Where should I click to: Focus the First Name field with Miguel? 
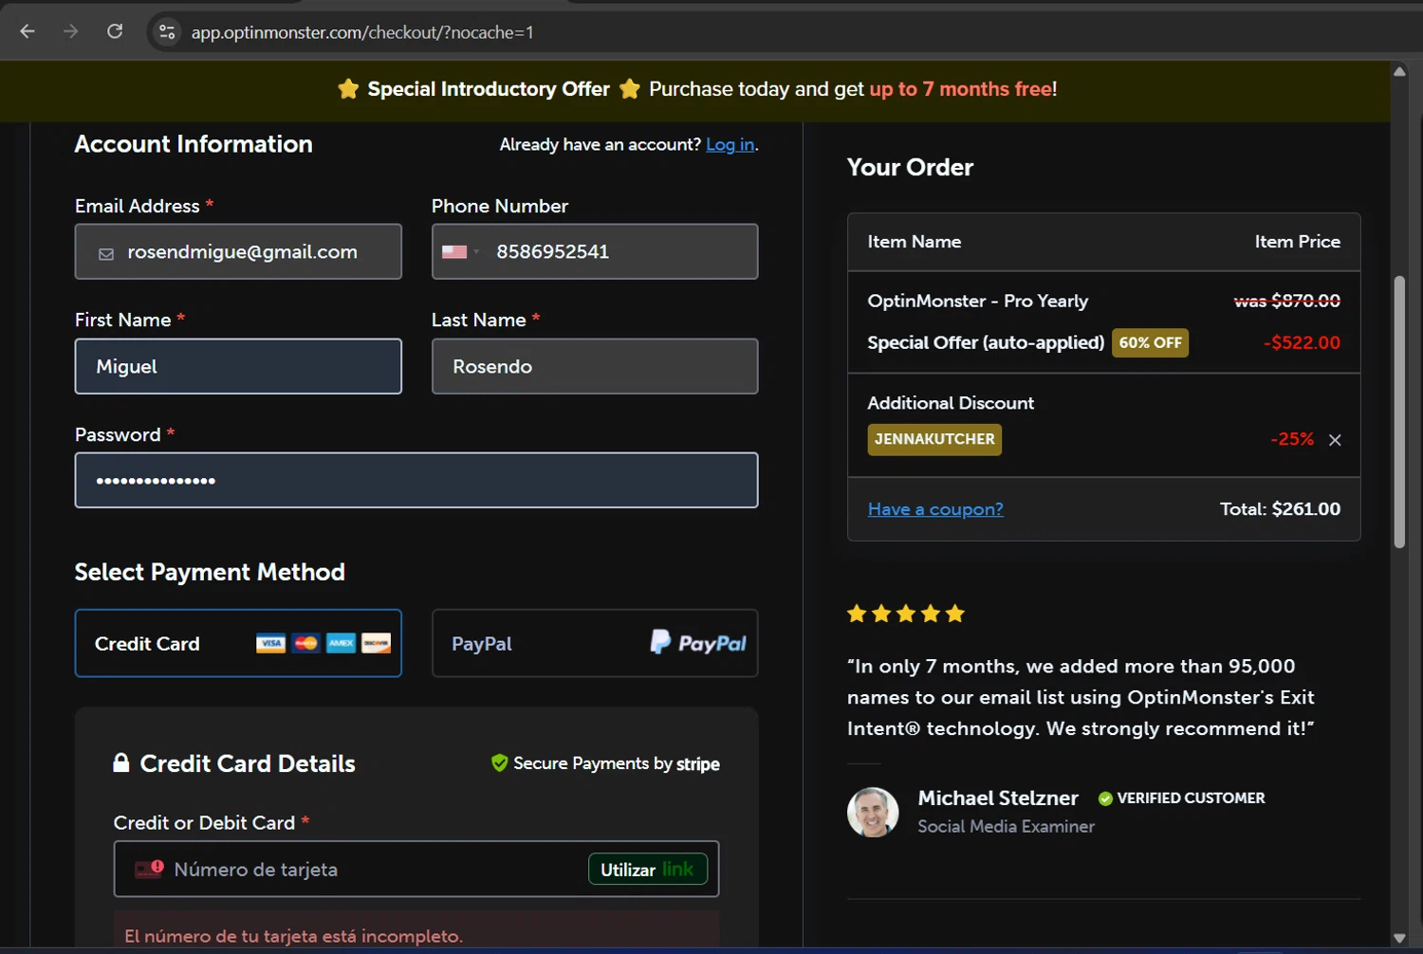(238, 366)
